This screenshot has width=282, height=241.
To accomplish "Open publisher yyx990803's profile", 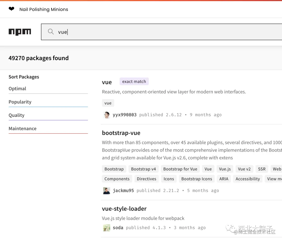I will pos(125,115).
